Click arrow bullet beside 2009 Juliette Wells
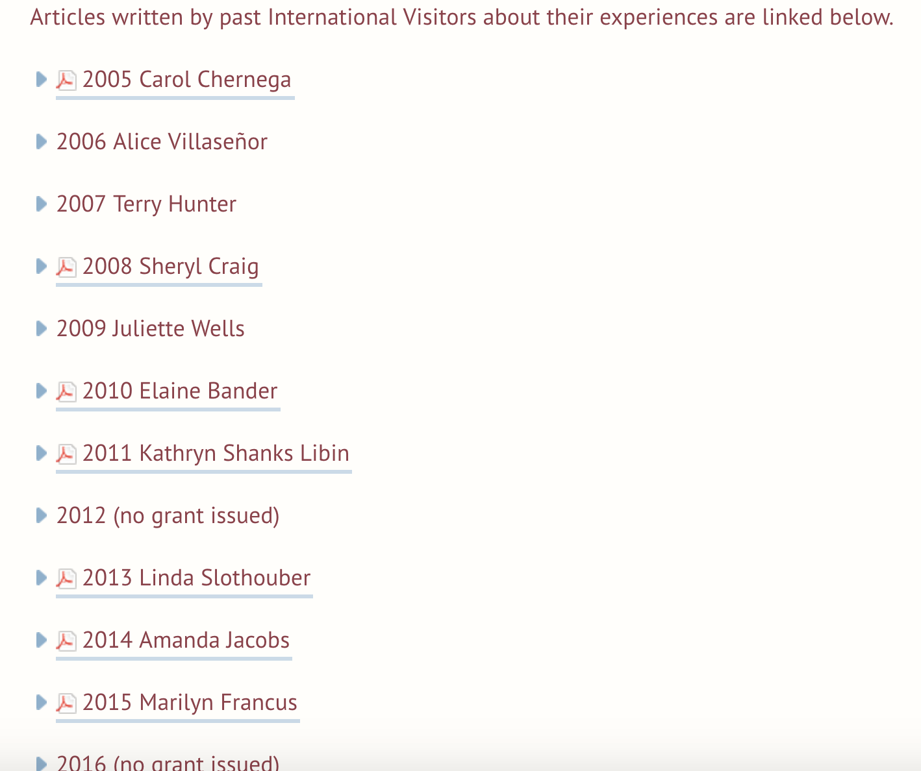The height and width of the screenshot is (771, 921). click(41, 328)
